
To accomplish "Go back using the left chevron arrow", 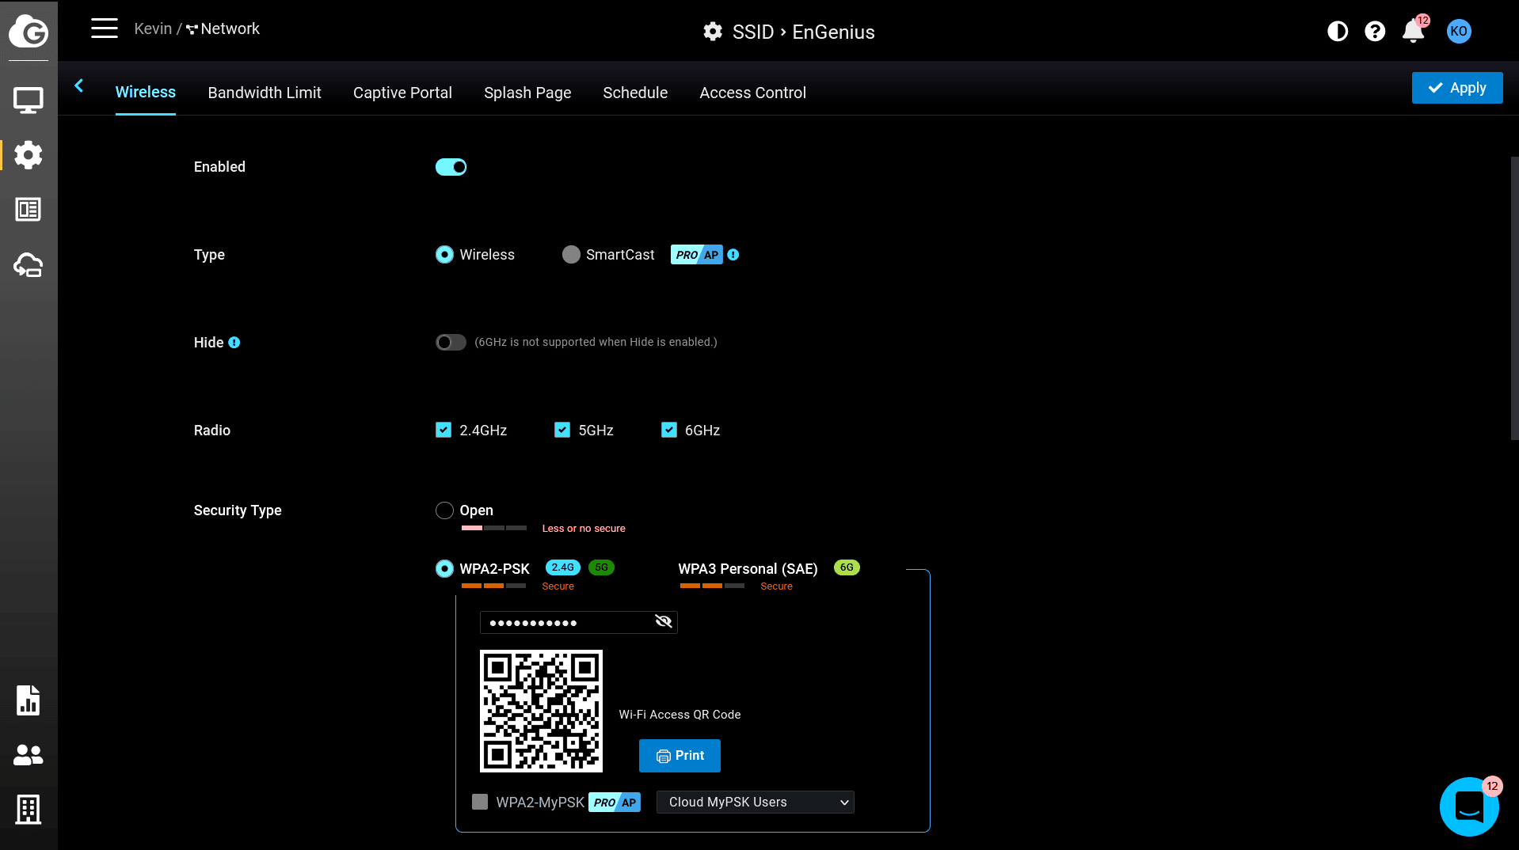I will [x=79, y=86].
